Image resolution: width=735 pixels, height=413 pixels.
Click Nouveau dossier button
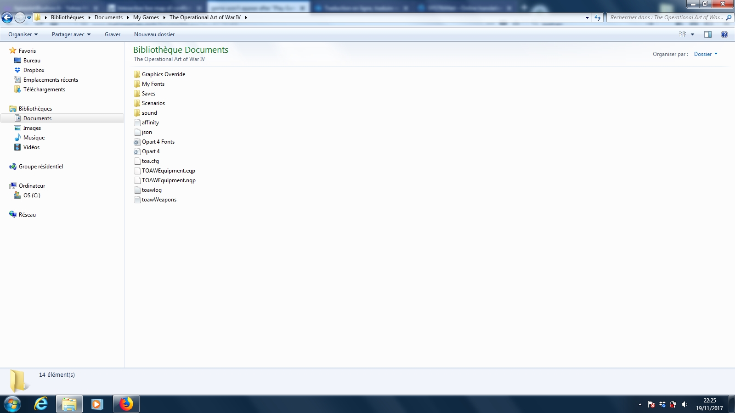pos(154,34)
